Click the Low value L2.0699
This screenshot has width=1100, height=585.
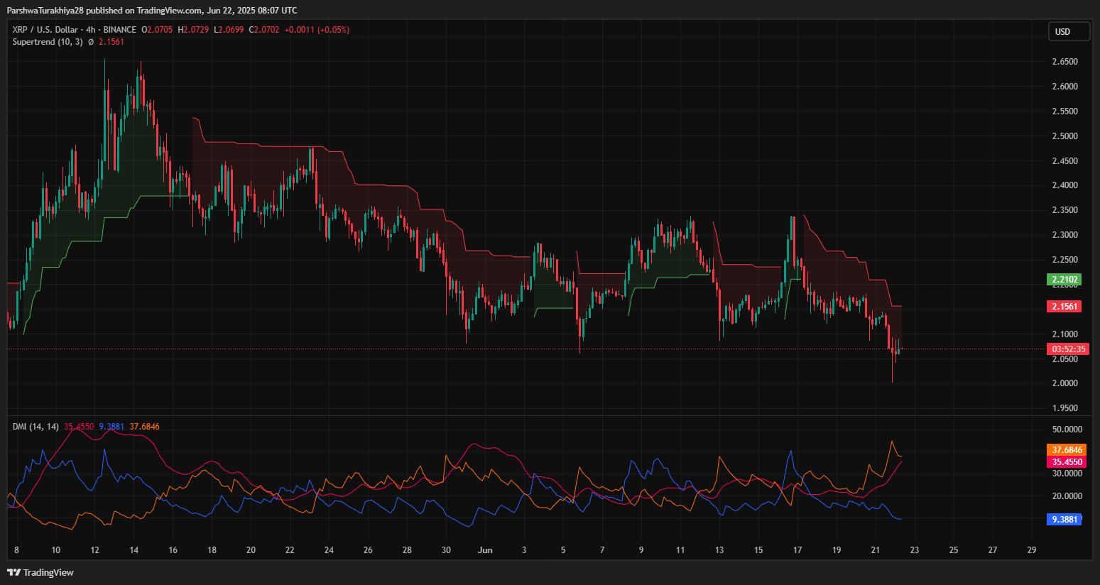[229, 30]
